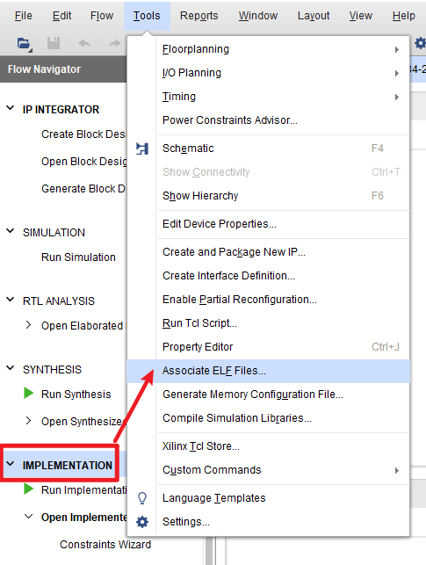Click the green Run Implementation play icon
The width and height of the screenshot is (426, 565).
[x=28, y=489]
